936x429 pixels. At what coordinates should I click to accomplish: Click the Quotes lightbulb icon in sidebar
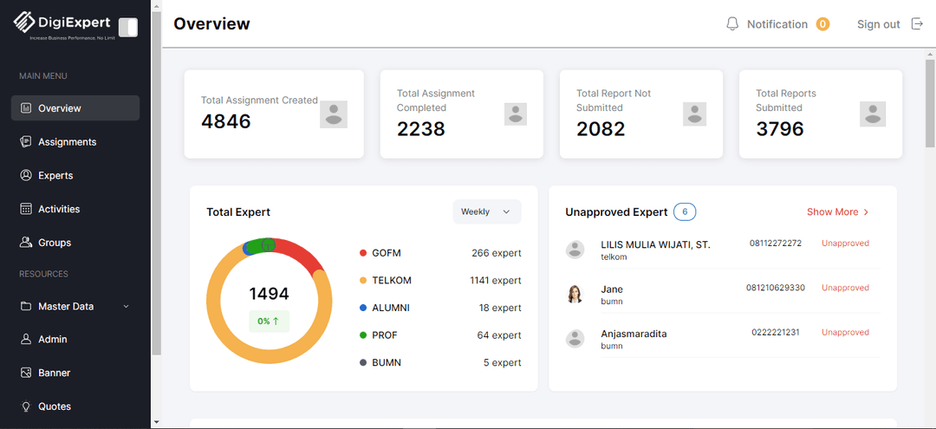tap(26, 406)
